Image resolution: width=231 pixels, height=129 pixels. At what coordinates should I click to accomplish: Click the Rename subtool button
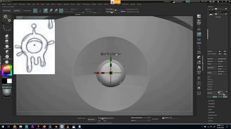click(x=212, y=59)
